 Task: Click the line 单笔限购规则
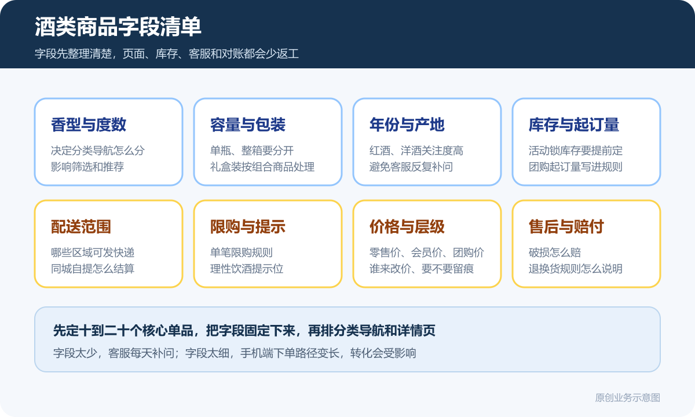point(242,253)
